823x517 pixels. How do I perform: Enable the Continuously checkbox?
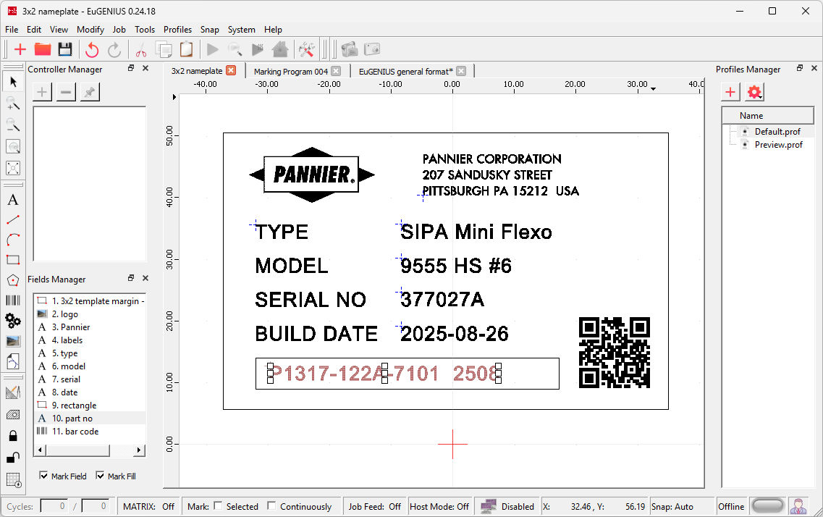(271, 505)
